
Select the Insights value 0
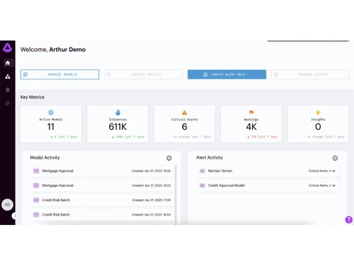(x=318, y=127)
